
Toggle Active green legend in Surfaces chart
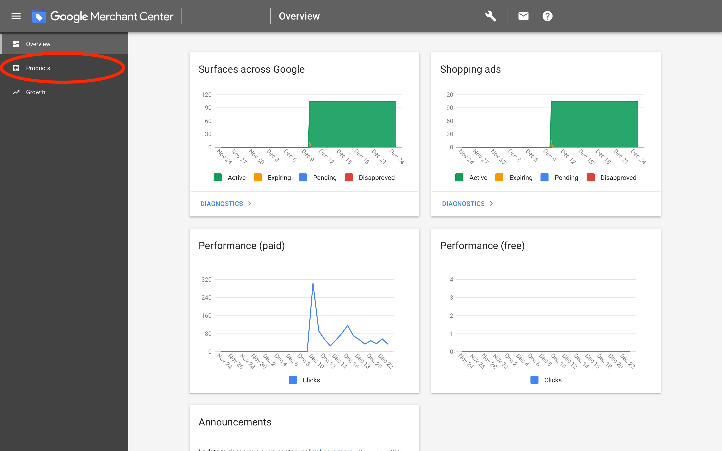tap(218, 177)
